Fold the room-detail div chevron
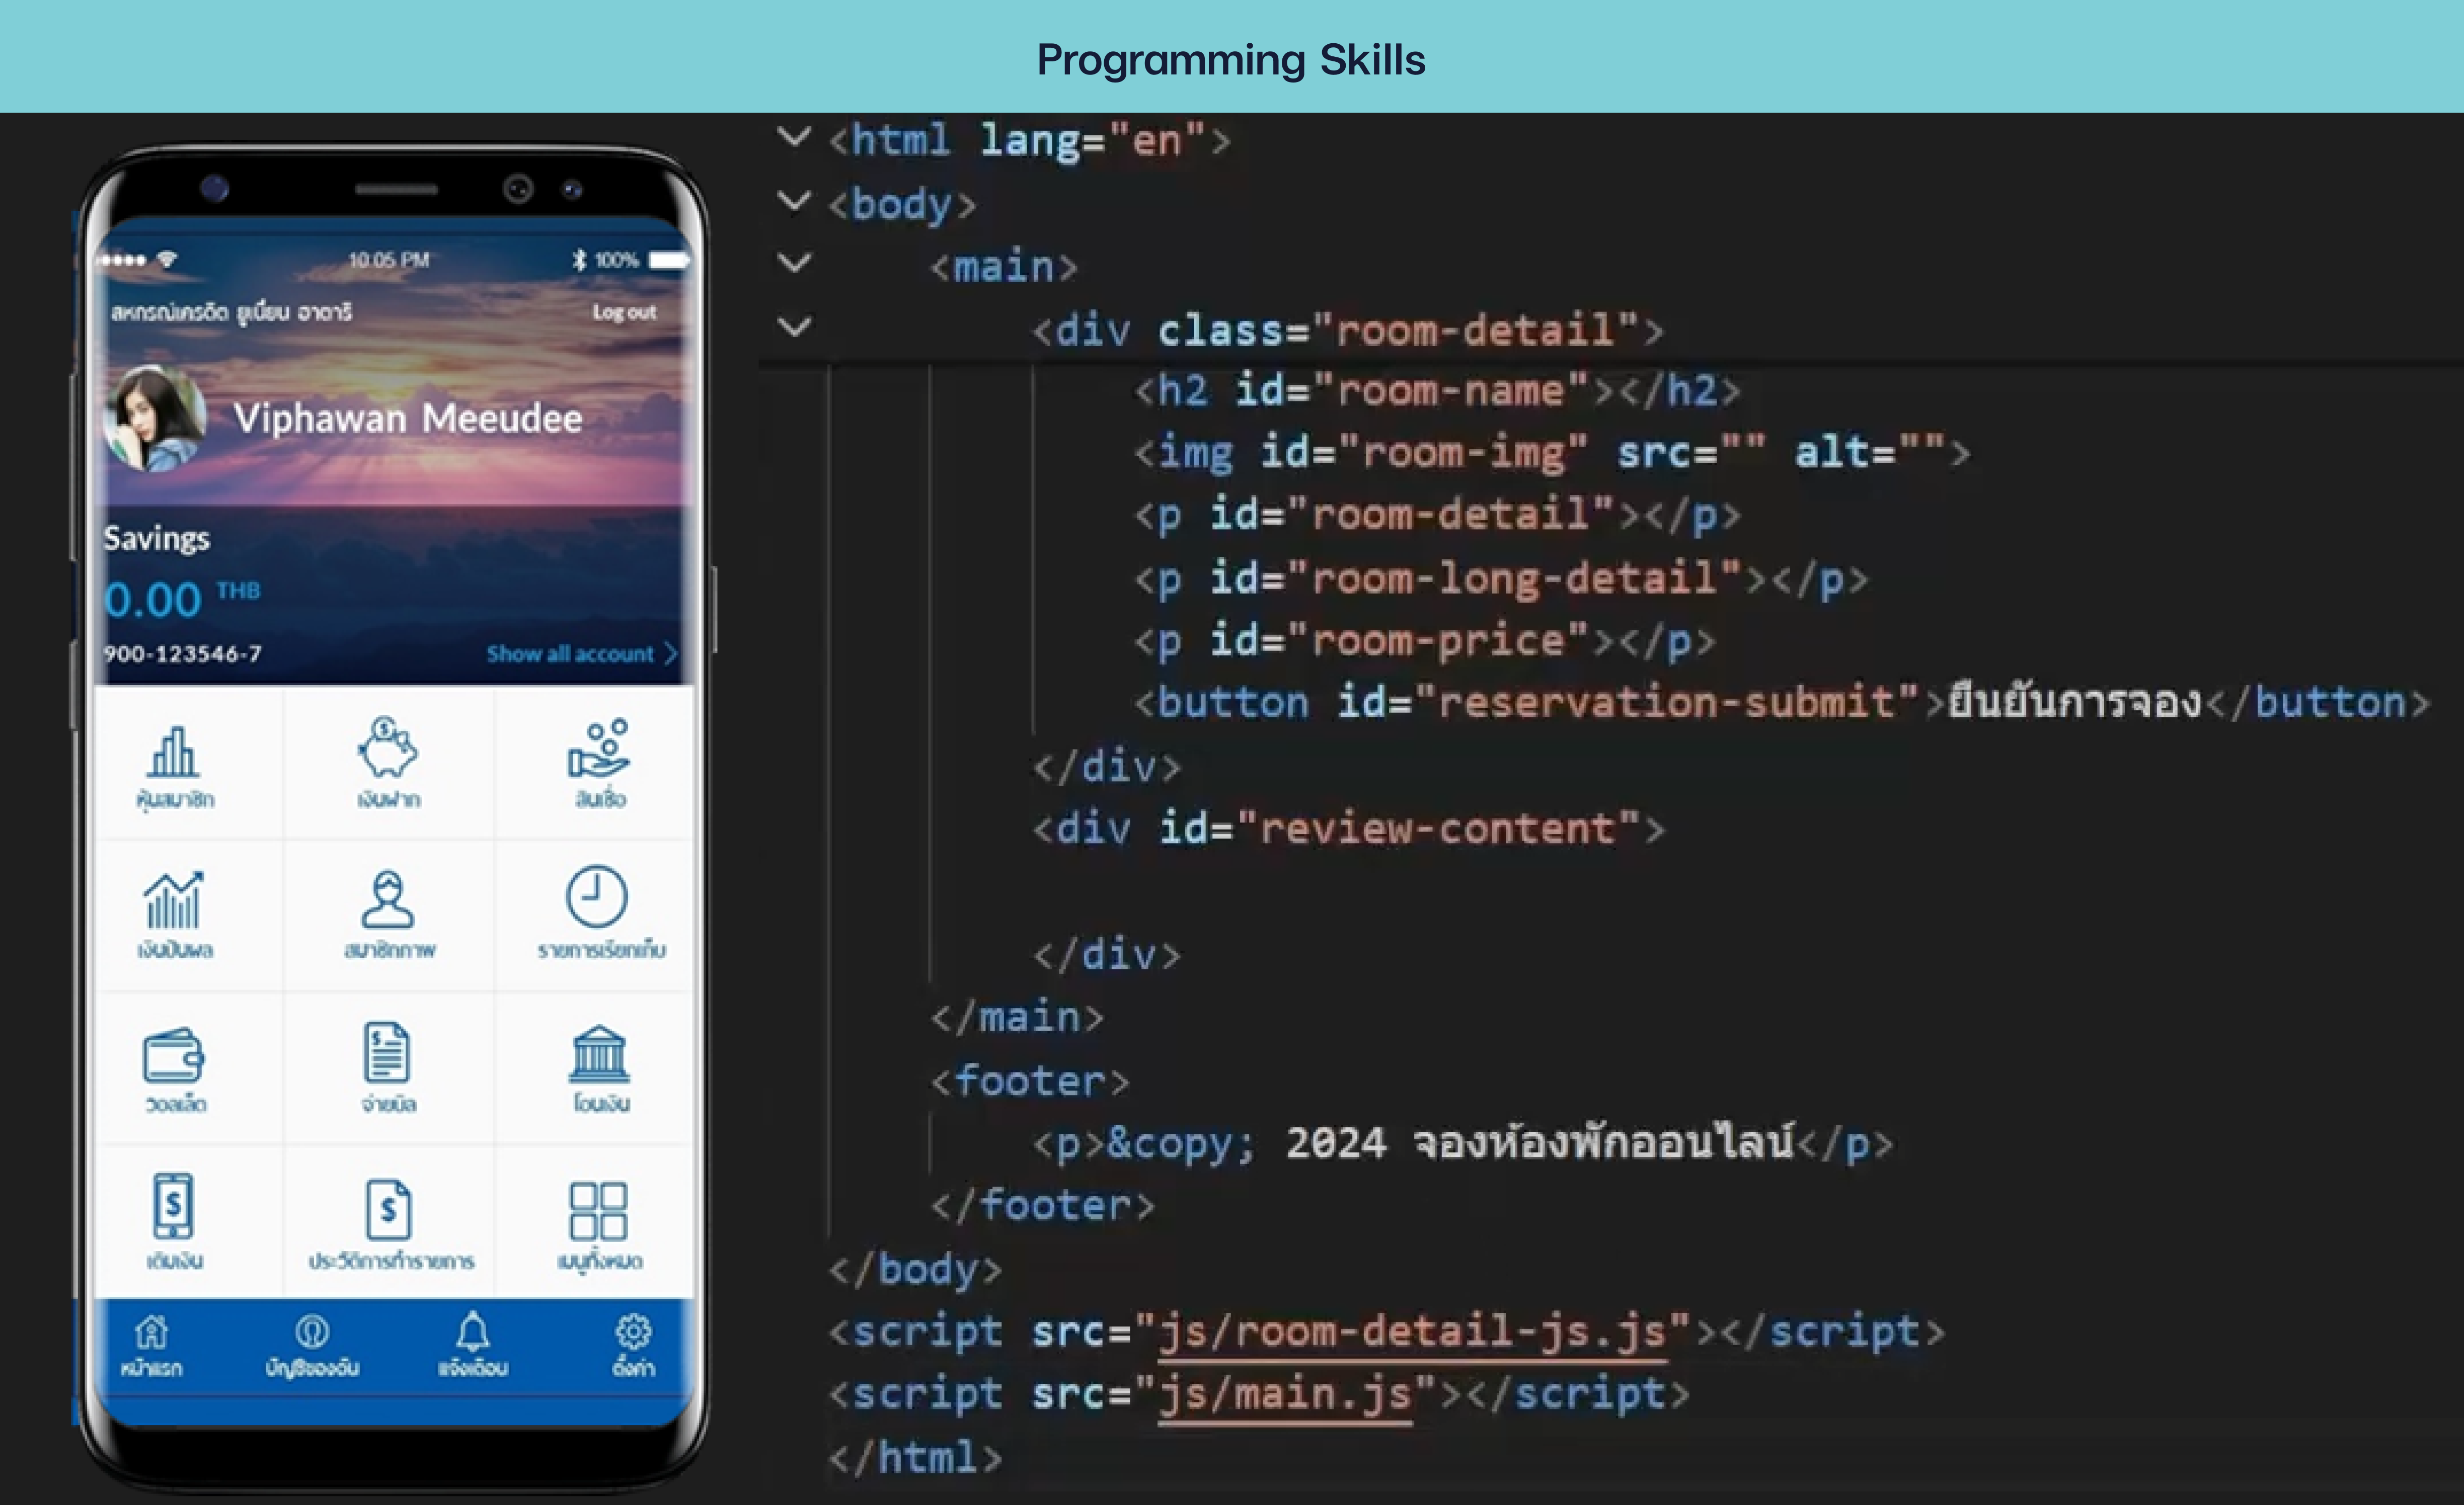The image size is (2464, 1505). pos(794,326)
